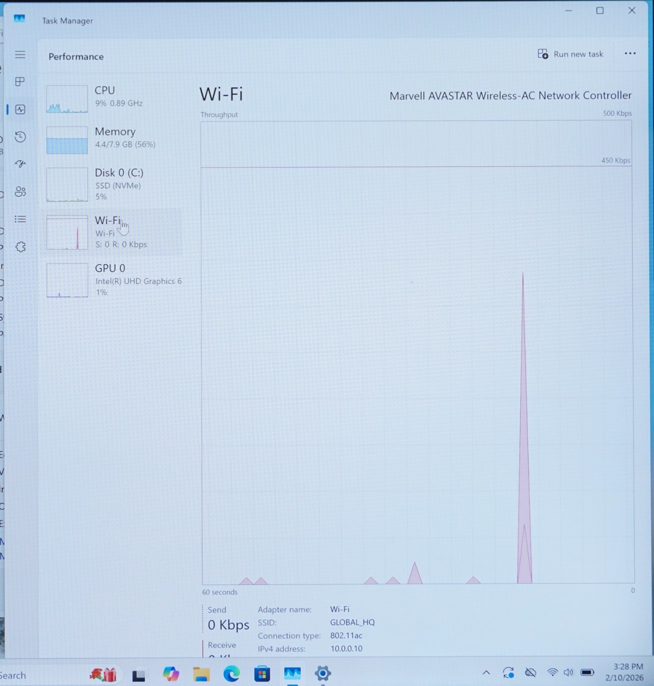
Task: Click Run new task button
Action: (x=570, y=54)
